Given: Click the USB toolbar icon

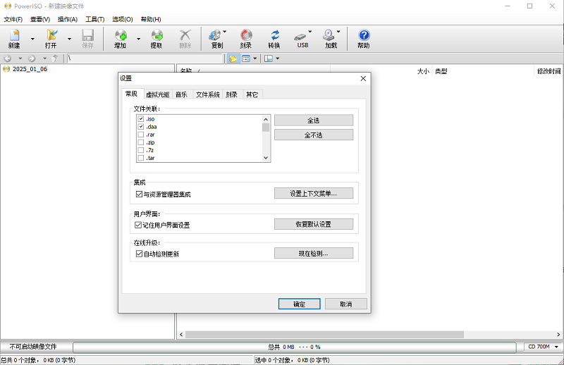Looking at the screenshot, I should coord(302,39).
